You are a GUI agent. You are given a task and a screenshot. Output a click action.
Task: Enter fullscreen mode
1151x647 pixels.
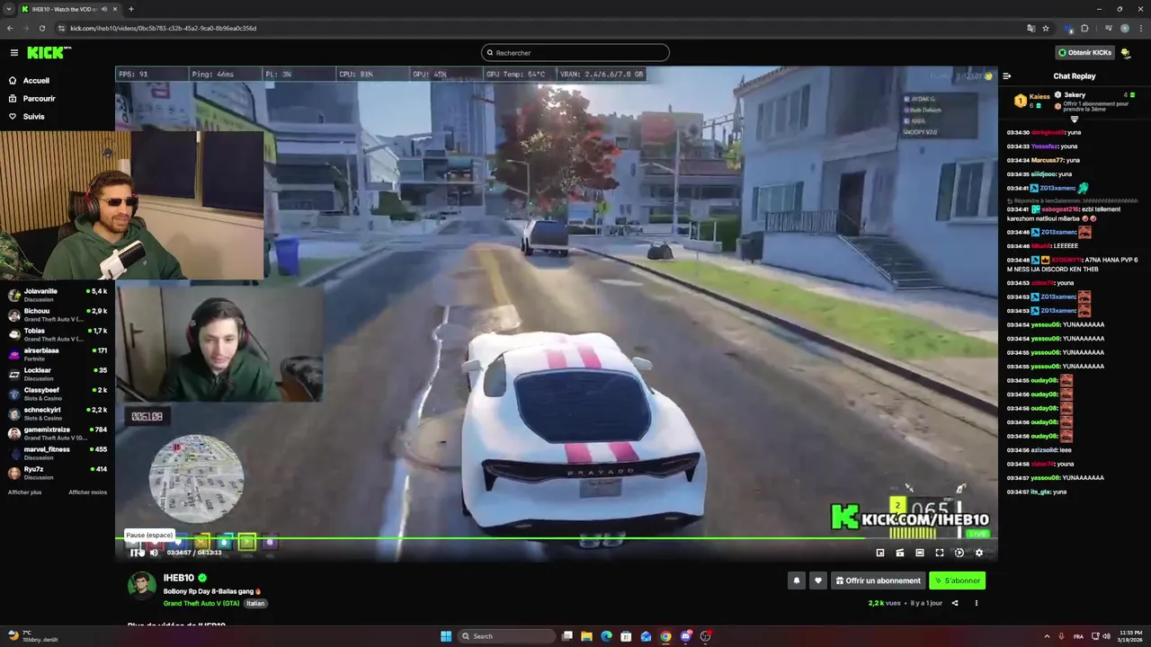[939, 553]
